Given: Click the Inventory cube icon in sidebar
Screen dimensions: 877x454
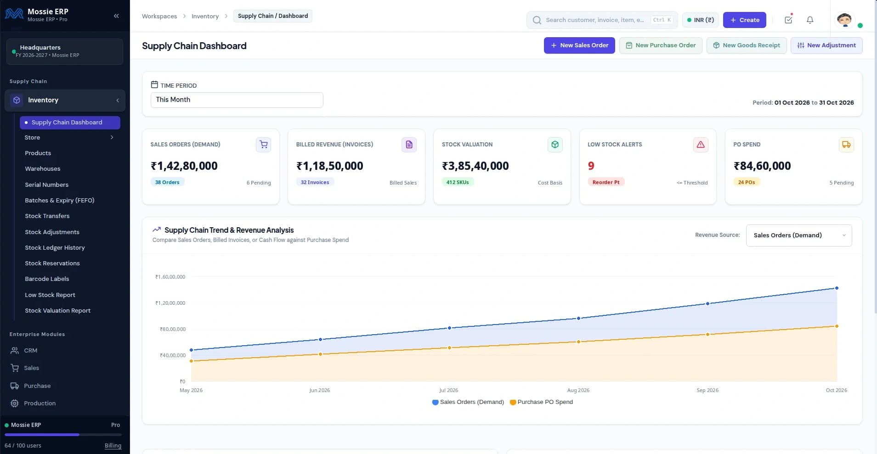Looking at the screenshot, I should click(17, 100).
